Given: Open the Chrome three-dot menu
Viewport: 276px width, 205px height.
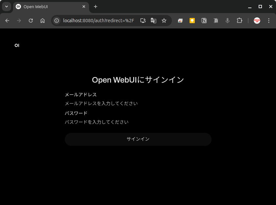Looking at the screenshot, I should (269, 21).
